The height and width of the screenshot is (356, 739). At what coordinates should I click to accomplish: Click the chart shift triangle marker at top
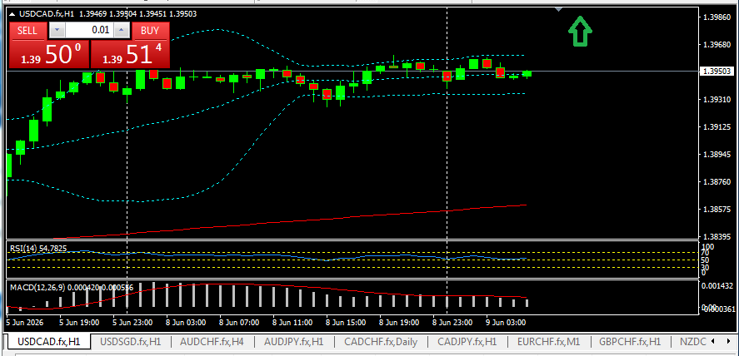[558, 9]
